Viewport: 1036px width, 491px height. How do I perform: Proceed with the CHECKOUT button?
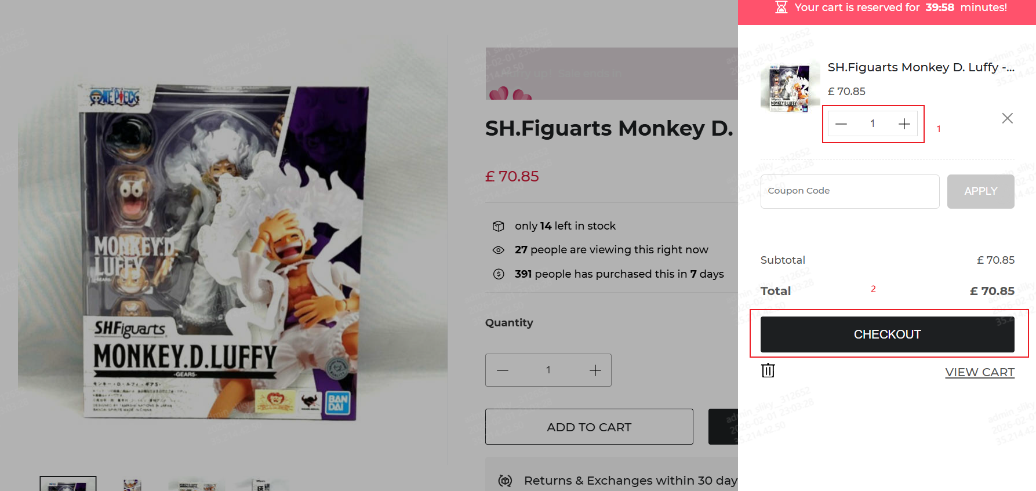tap(887, 334)
